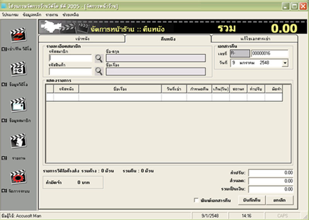Open the member data clapperboard icon
The image size is (309, 220).
18,105
